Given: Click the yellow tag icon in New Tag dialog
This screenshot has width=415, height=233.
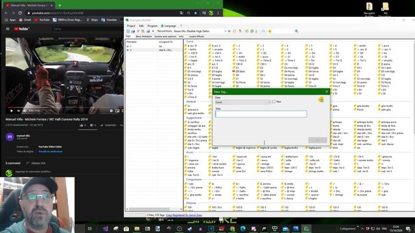Looking at the screenshot, I should 321,100.
